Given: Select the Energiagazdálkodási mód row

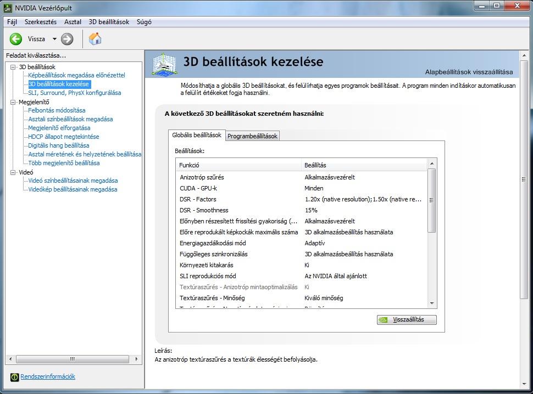Looking at the screenshot, I should pos(302,243).
